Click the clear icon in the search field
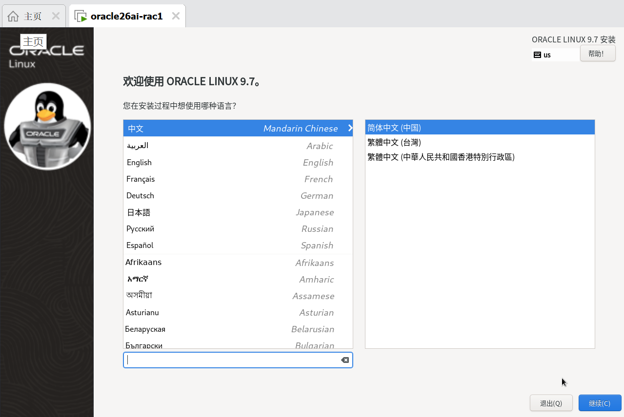The height and width of the screenshot is (417, 624). [344, 360]
